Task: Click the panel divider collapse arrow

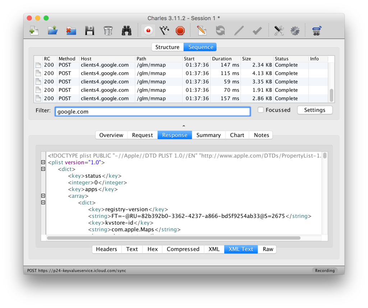Action: point(184,126)
